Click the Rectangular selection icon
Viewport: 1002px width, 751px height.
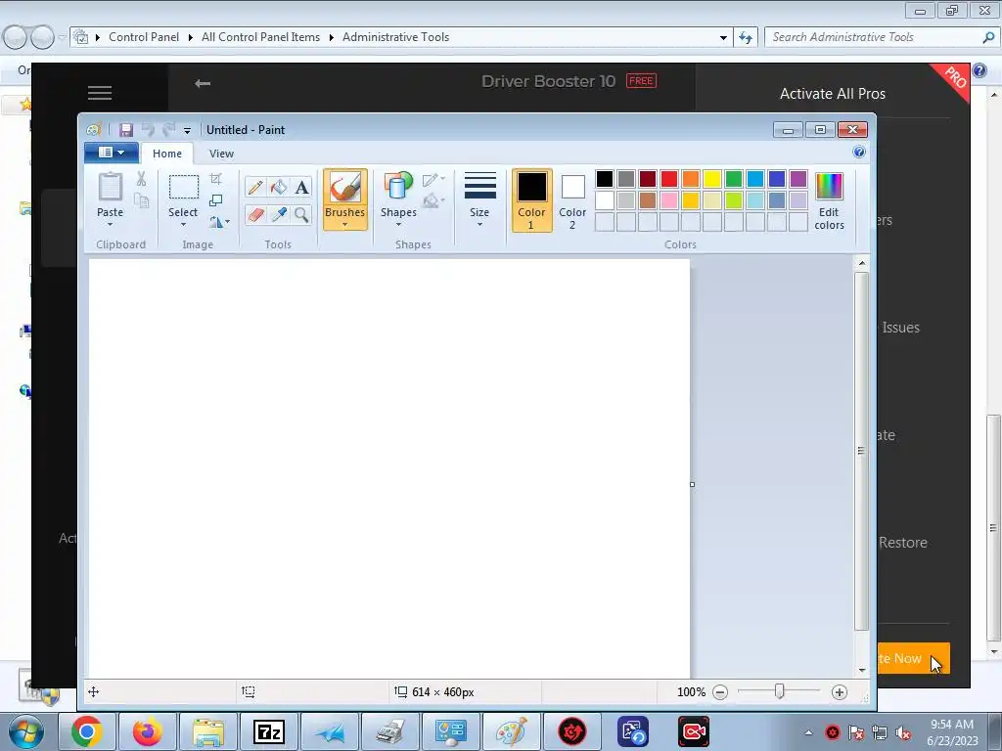pos(183,187)
